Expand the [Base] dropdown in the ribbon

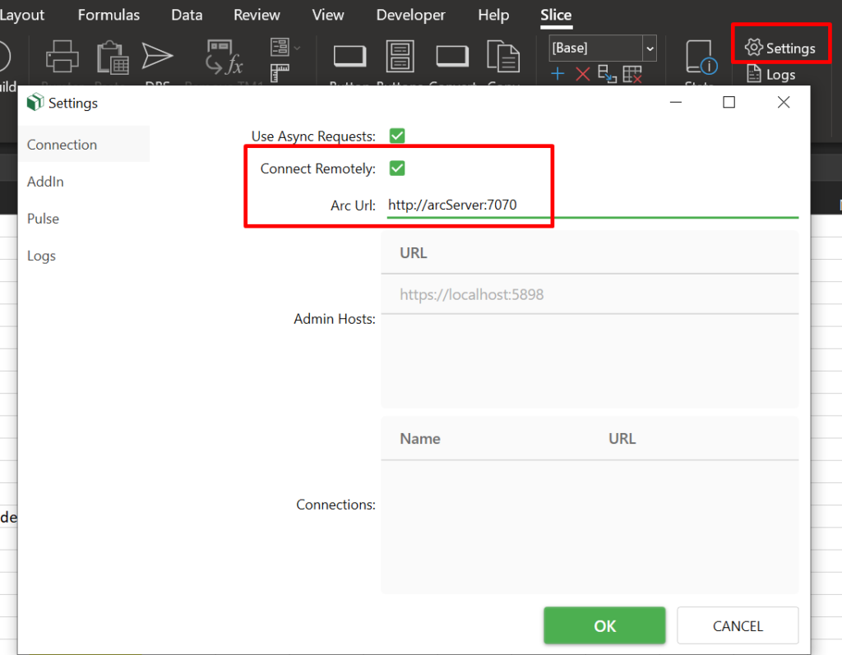pyautogui.click(x=650, y=48)
